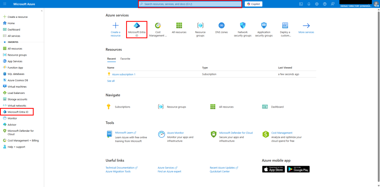
Task: Click the Name column header
Action: [111, 68]
